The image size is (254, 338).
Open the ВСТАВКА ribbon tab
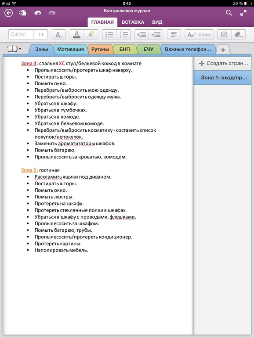133,22
